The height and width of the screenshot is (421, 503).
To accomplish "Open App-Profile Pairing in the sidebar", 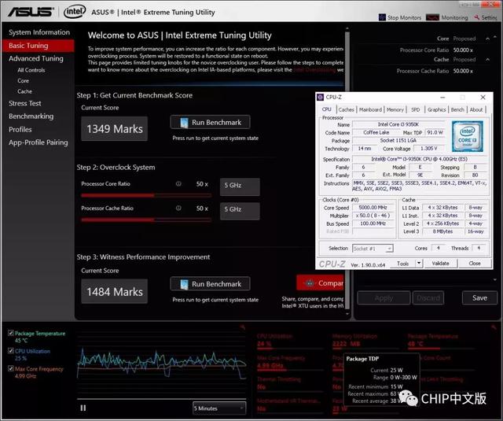I will coord(39,142).
